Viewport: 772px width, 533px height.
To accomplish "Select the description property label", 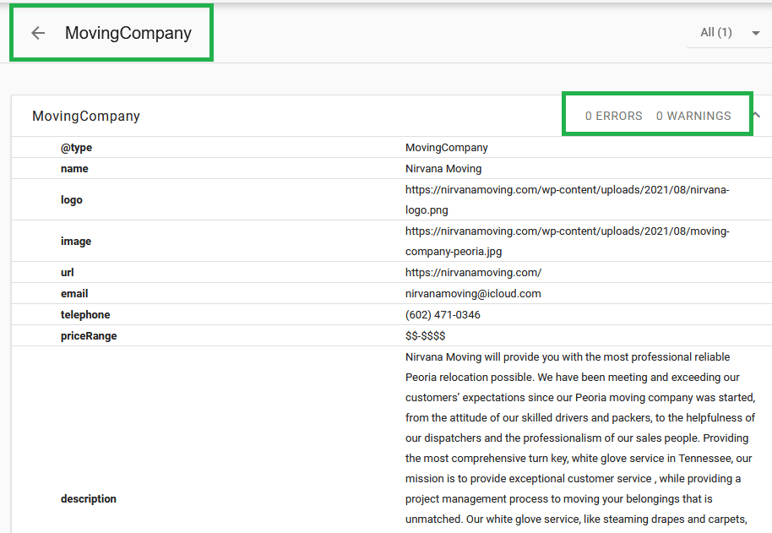I will coord(89,499).
